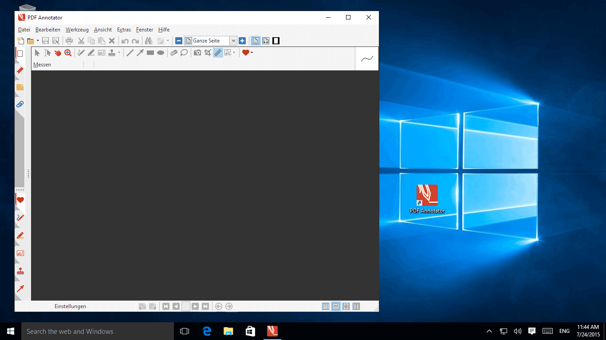Viewport: 606px width, 340px height.
Task: Toggle full screen mode icon
Action: 276,41
